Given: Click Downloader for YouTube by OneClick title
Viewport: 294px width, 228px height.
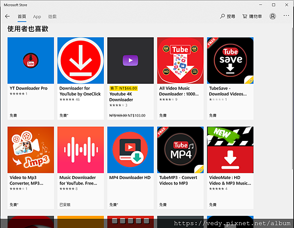Looking at the screenshot, I should point(80,91).
